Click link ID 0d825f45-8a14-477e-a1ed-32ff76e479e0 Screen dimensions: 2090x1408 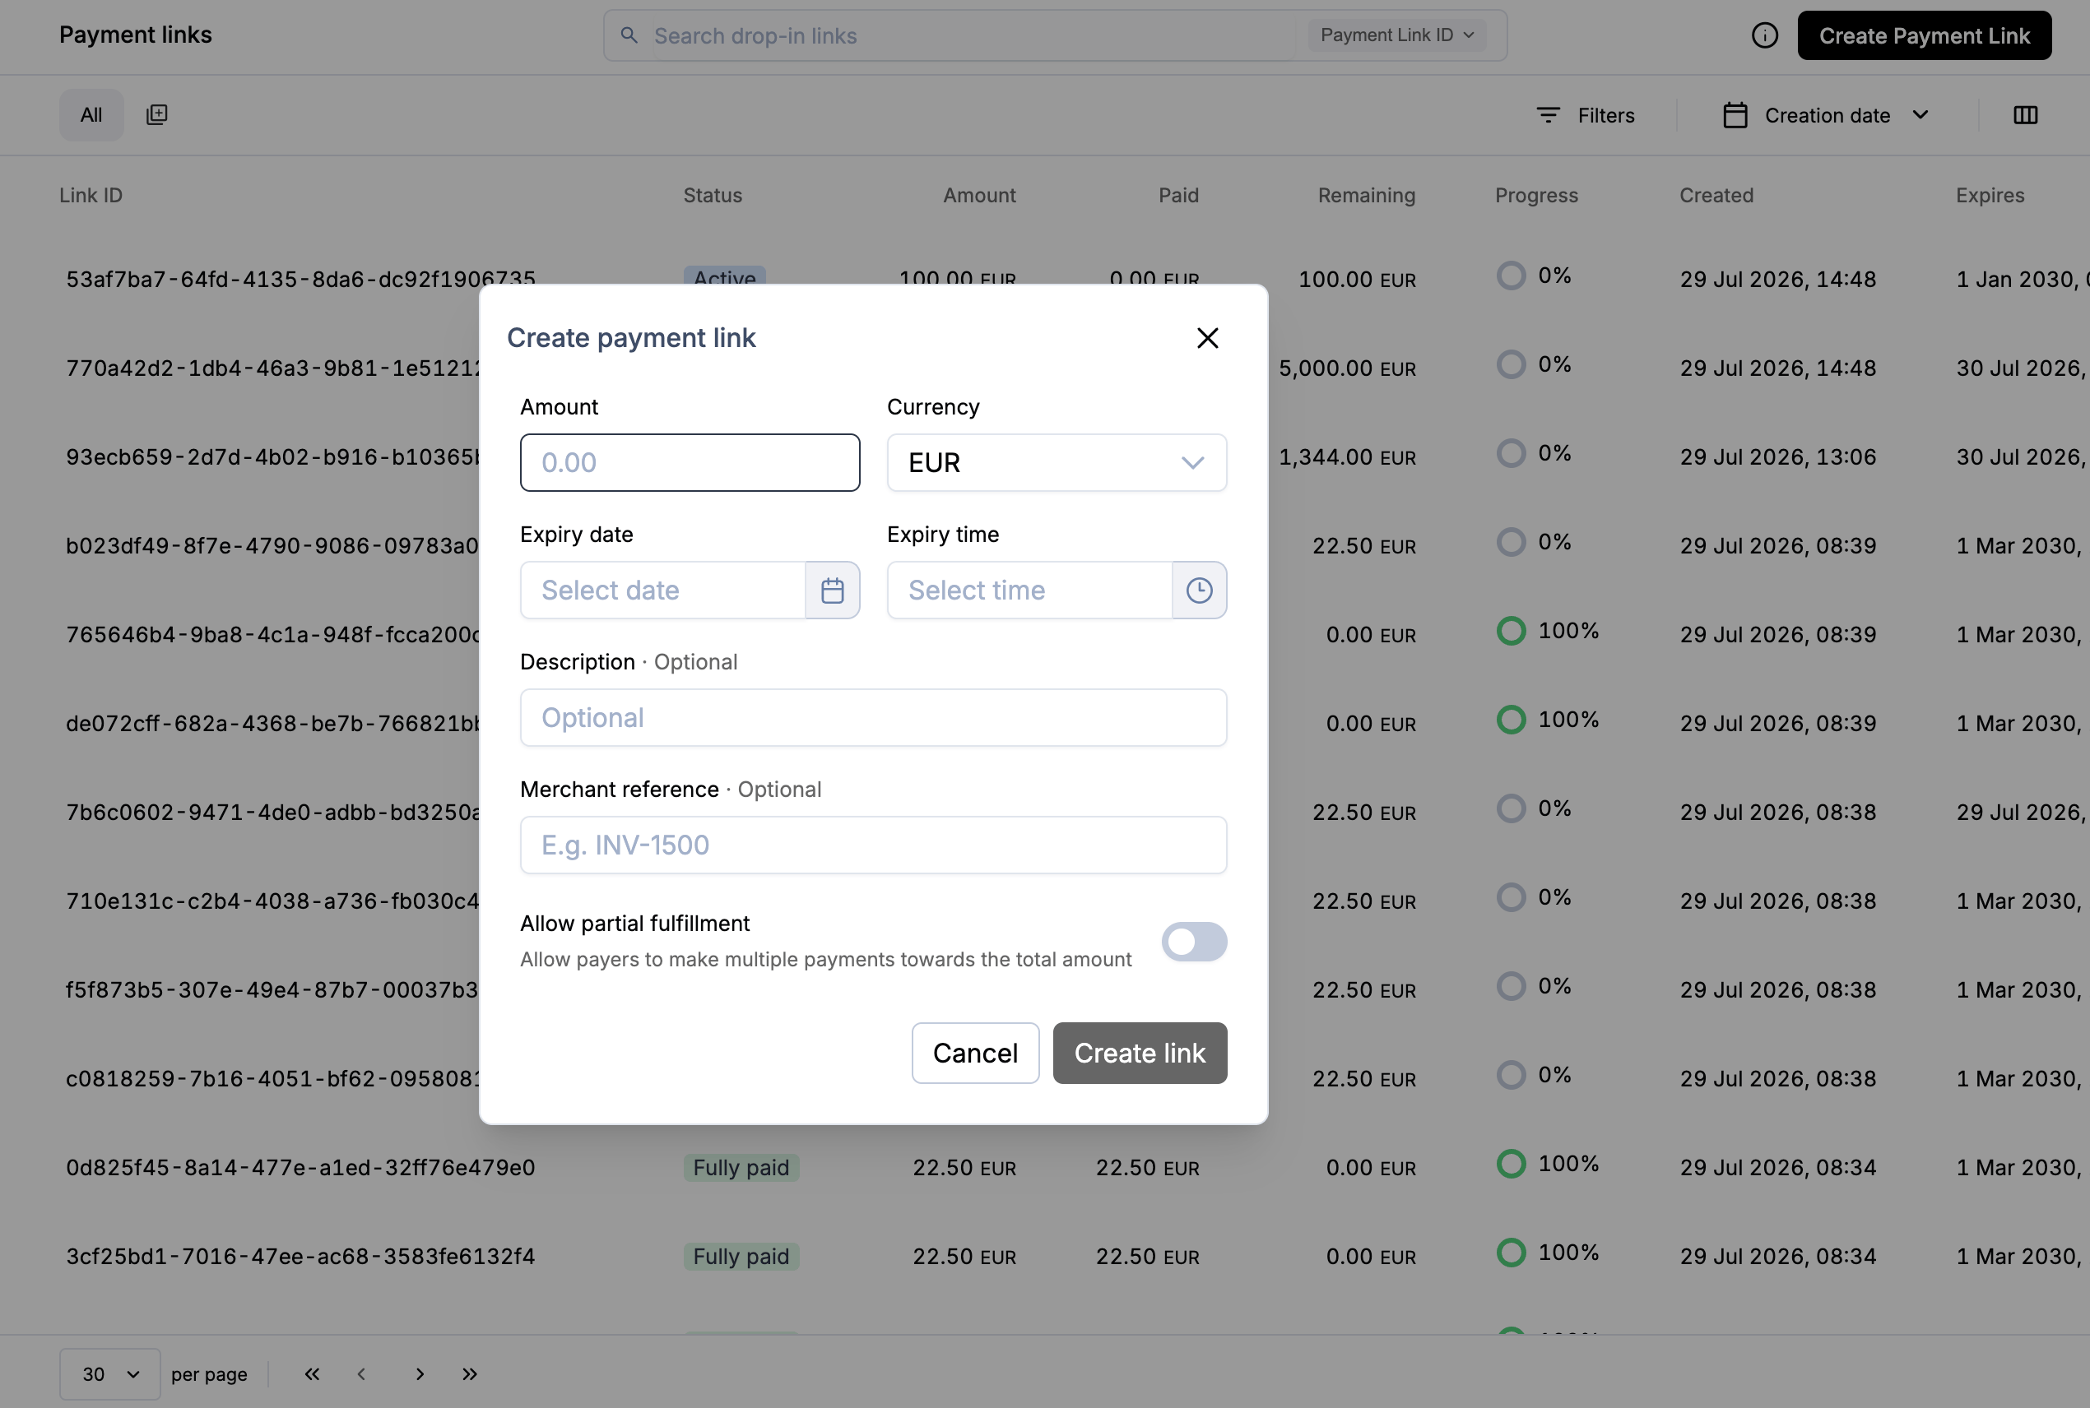(x=300, y=1167)
